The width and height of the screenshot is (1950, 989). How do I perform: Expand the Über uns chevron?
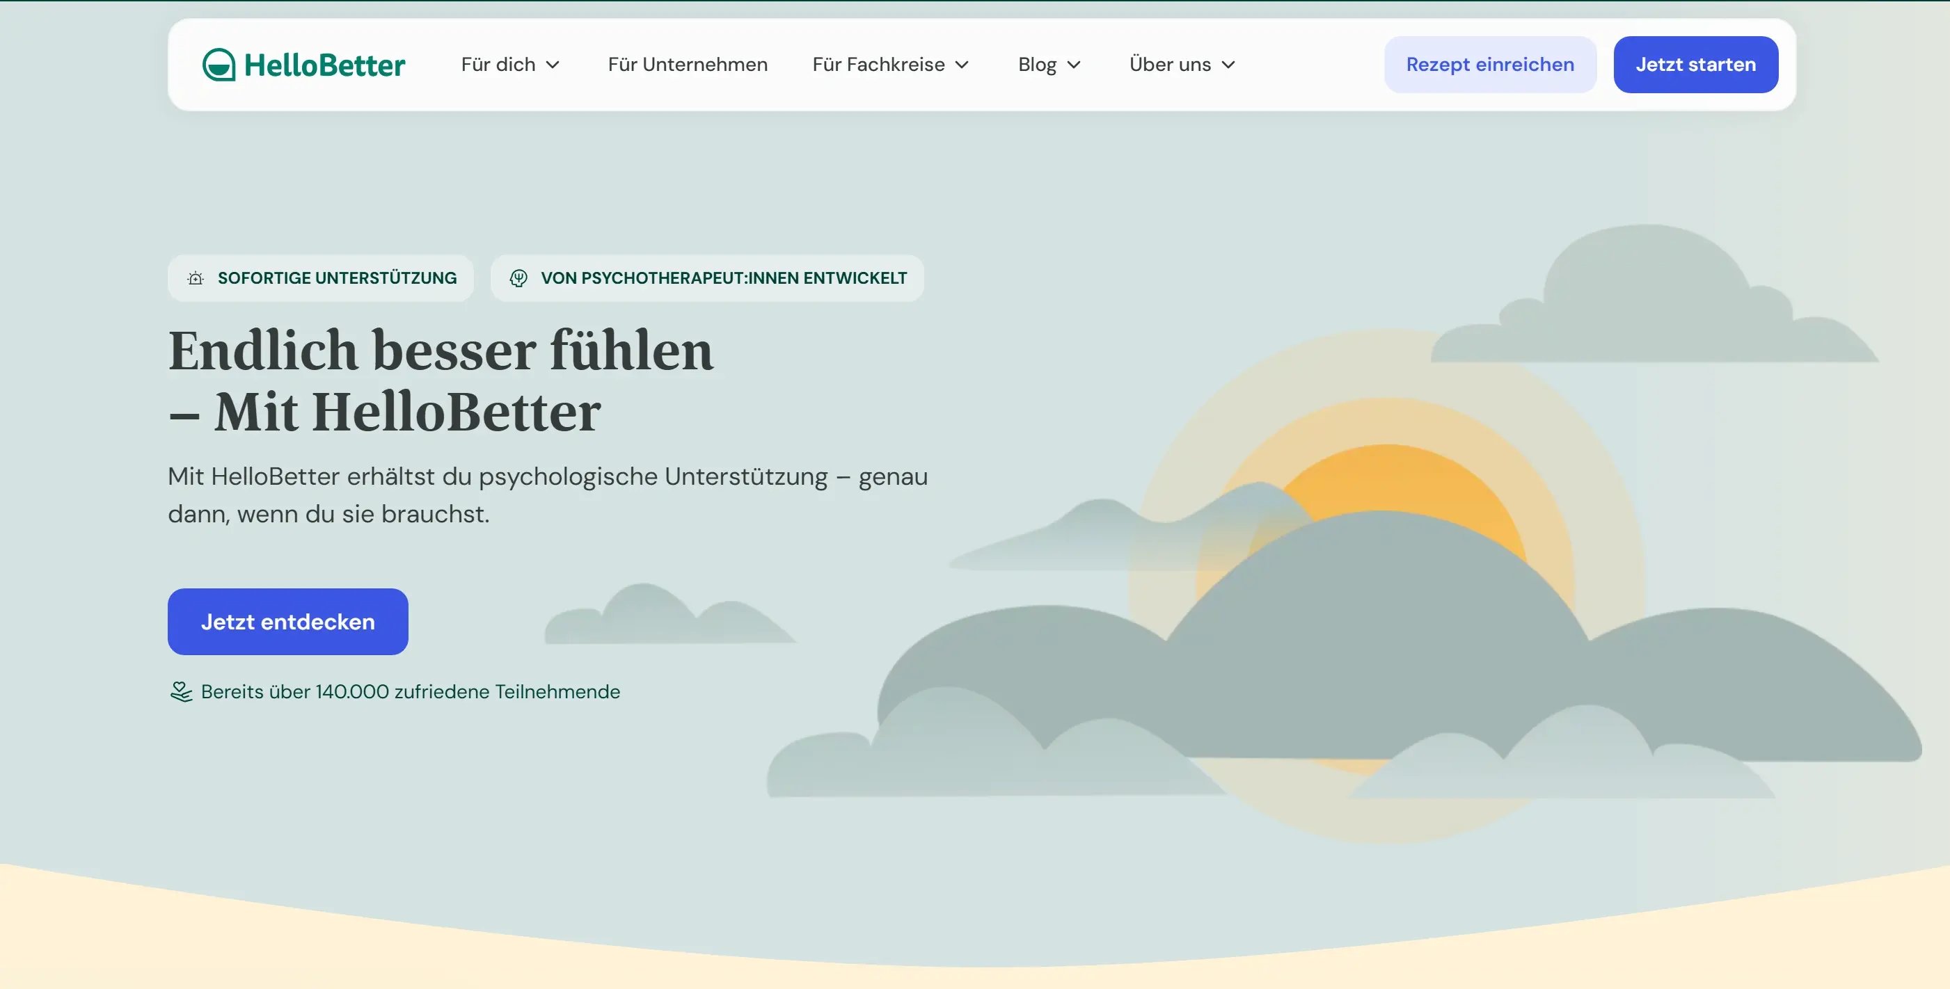[x=1228, y=65]
